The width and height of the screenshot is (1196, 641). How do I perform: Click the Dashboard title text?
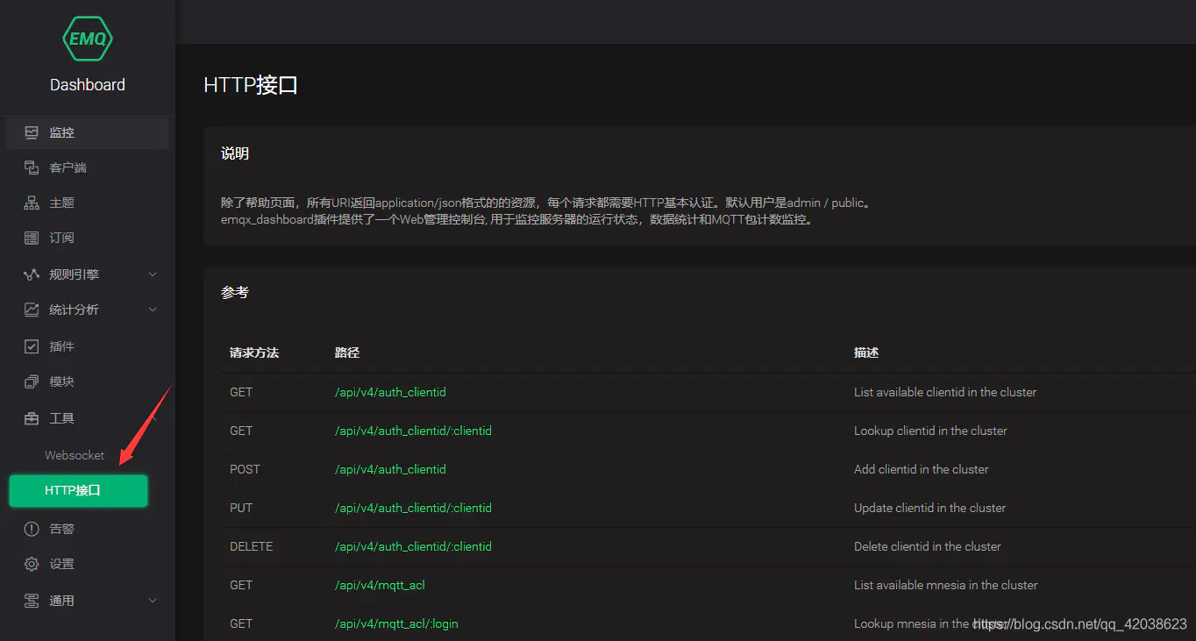point(88,85)
